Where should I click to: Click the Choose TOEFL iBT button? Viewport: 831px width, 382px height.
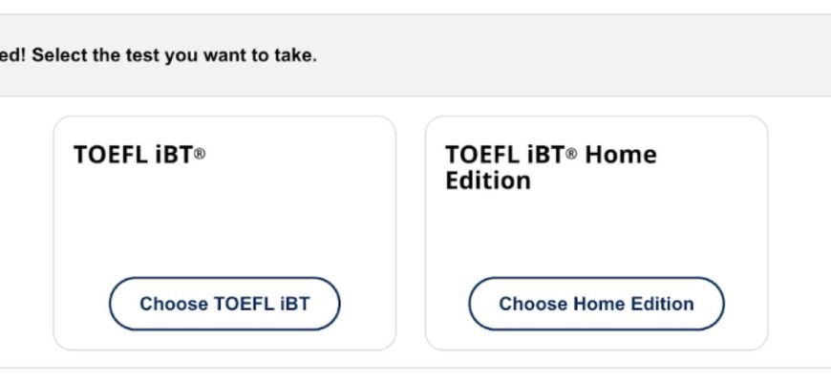coord(224,305)
